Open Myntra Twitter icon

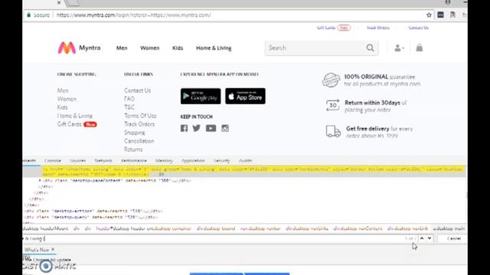[197, 128]
